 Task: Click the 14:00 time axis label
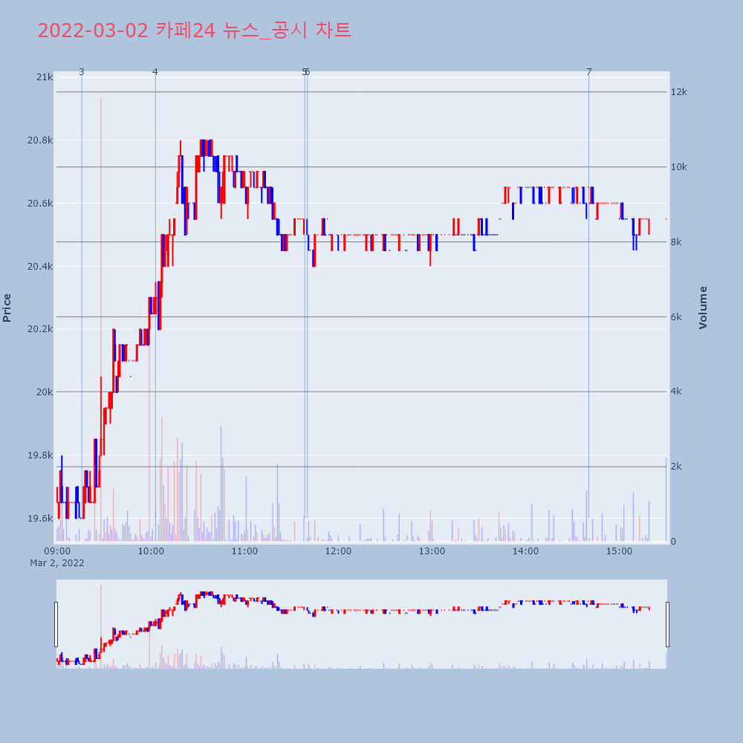(x=525, y=551)
